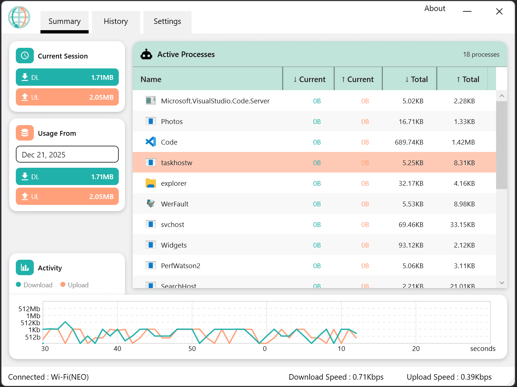Click the scroll-down chevron in process list
The height and width of the screenshot is (387, 517).
point(502,283)
